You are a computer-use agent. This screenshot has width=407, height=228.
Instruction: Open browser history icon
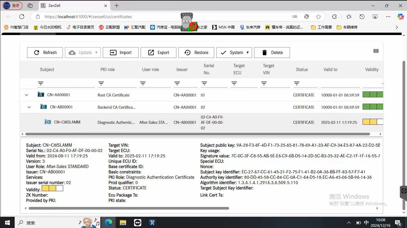[x=362, y=17]
